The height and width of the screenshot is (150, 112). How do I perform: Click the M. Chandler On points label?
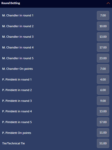click(x=17, y=69)
